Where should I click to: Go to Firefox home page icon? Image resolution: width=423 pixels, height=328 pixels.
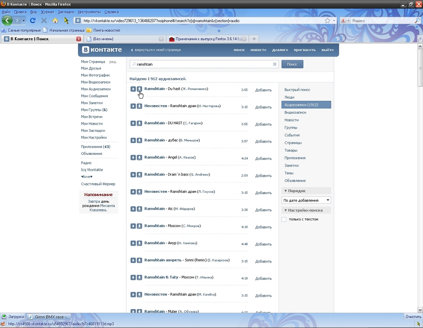tap(55, 20)
